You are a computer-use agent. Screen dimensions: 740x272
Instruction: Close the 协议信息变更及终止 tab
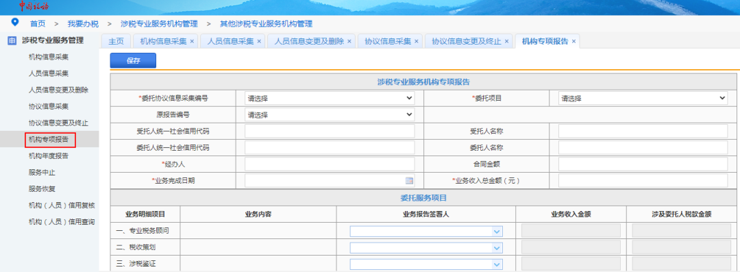506,42
